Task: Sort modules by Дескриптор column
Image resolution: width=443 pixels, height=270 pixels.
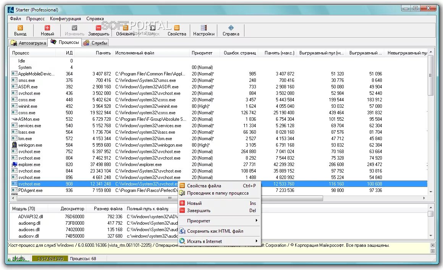Action: [x=67, y=209]
